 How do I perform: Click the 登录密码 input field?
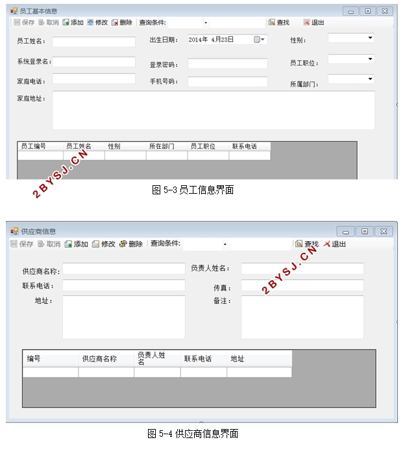228,64
